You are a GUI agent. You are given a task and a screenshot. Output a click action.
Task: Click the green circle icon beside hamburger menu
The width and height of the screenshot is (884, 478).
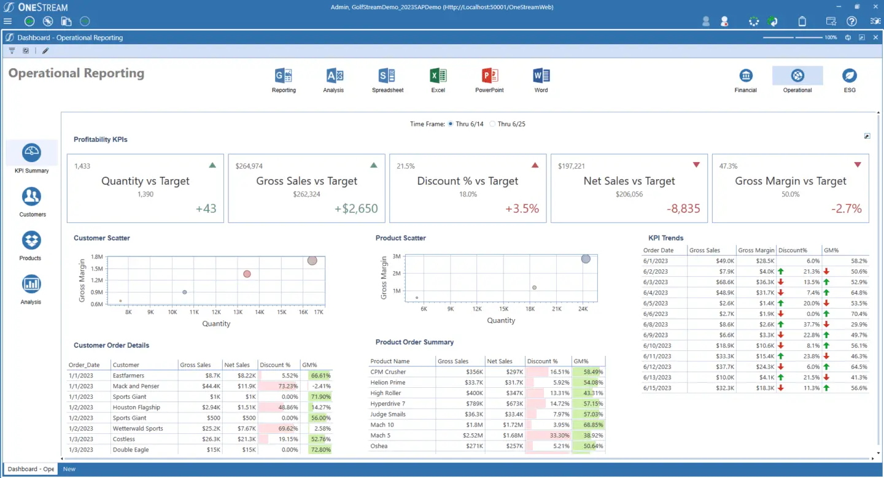[x=29, y=21]
